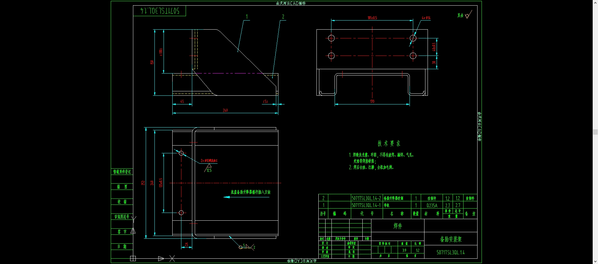The image size is (598, 264).
Task: Click the "Q235A" material cell
Action: [432, 205]
